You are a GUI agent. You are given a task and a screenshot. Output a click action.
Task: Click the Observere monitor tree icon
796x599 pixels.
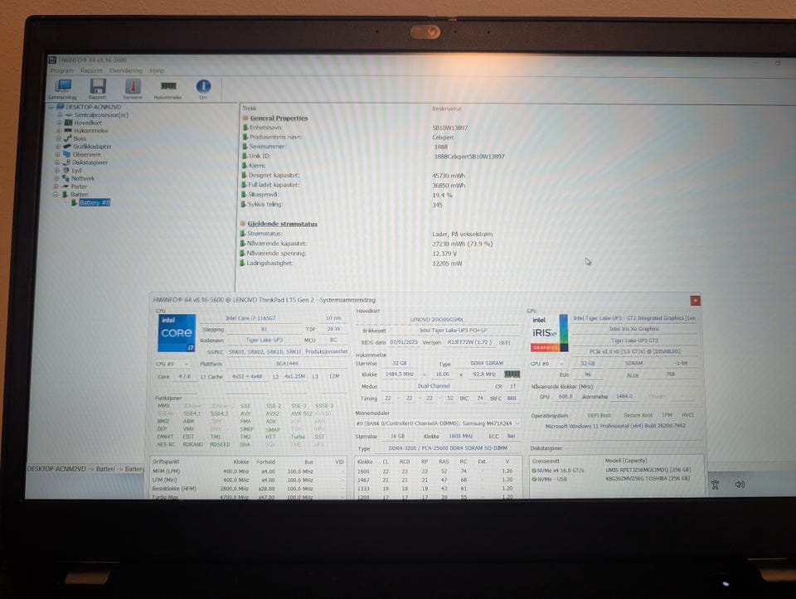coord(66,154)
